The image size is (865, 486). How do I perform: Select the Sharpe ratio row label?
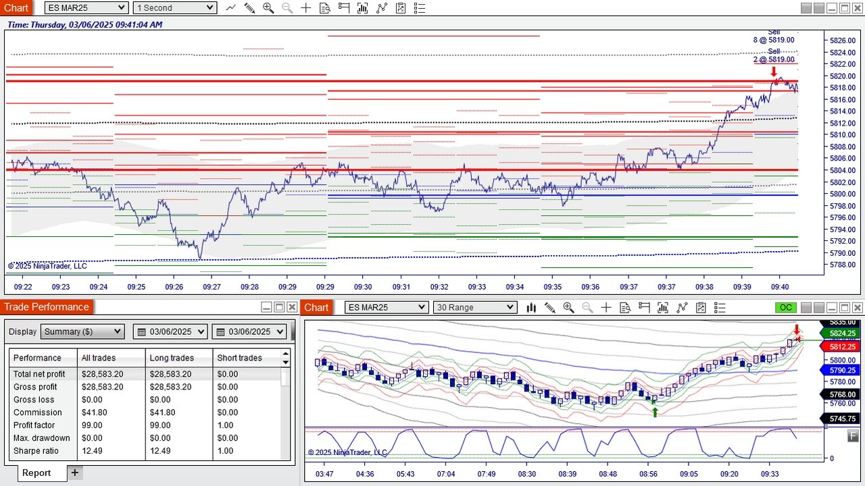[x=36, y=451]
